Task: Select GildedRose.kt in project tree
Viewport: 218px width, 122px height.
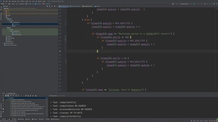Action: tap(17, 24)
